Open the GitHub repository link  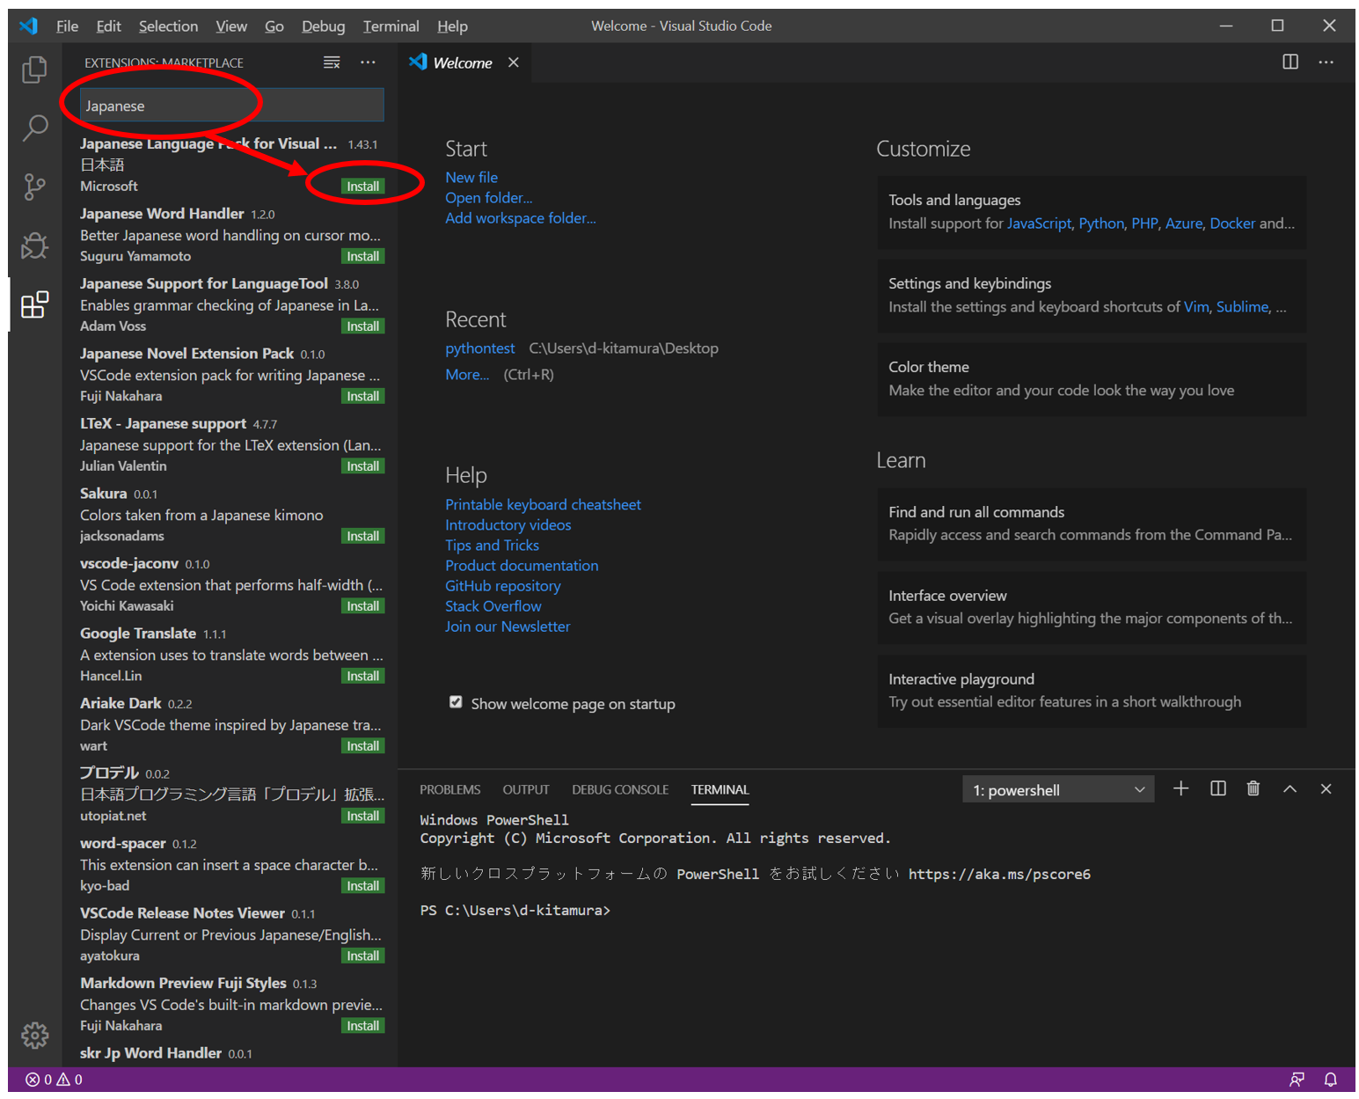pos(502,586)
